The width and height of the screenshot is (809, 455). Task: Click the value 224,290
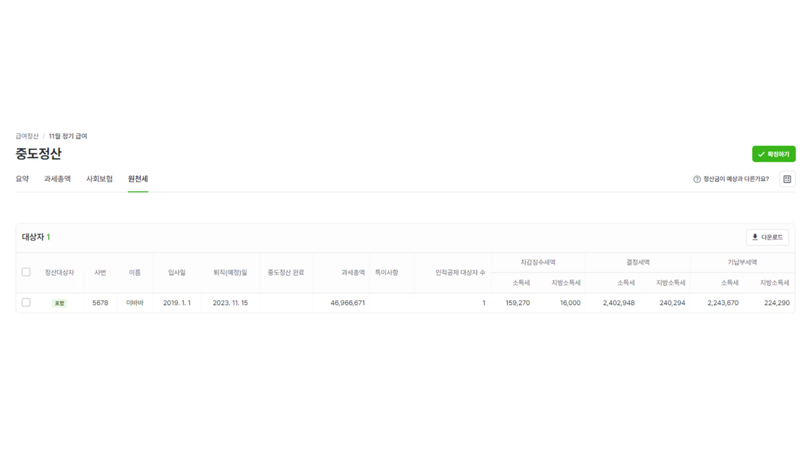777,303
